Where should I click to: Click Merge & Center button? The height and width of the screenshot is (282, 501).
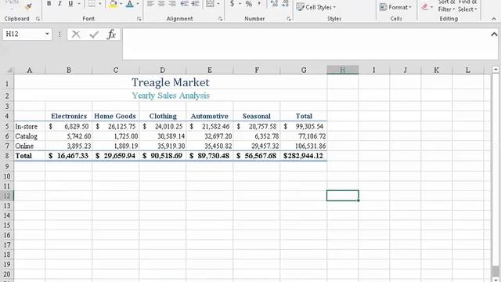point(210,3)
